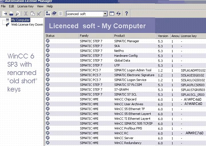The height and width of the screenshot is (146, 206).
Task: Click the A9WRC760 key text
Action: [194, 133]
